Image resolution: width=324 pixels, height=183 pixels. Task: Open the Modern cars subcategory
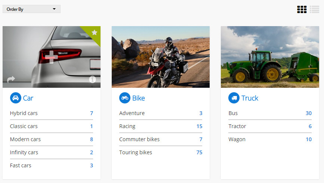[x=52, y=139]
